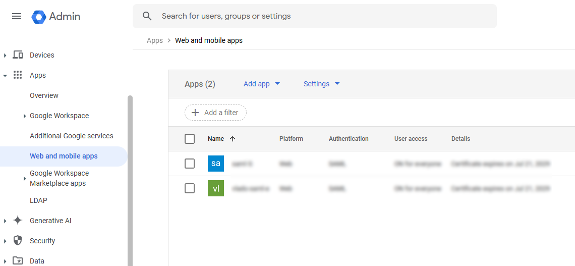Focus the users, groups or settings search field
This screenshot has height=266, width=575.
(315, 16)
